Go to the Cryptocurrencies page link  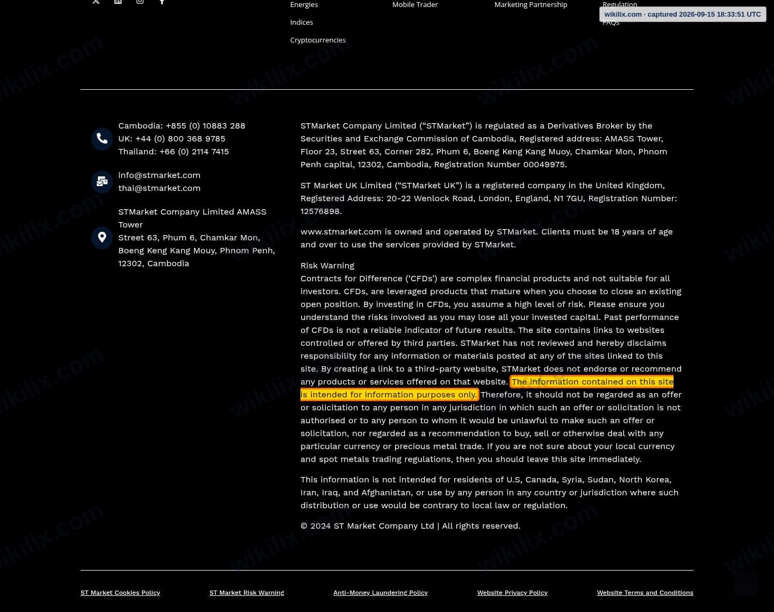pyautogui.click(x=318, y=40)
